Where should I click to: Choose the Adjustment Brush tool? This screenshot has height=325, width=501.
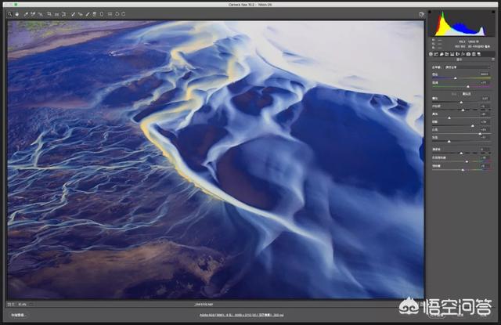[x=88, y=14]
